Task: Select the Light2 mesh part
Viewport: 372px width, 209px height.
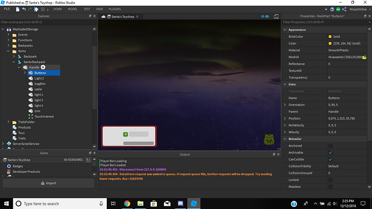Action: click(39, 78)
